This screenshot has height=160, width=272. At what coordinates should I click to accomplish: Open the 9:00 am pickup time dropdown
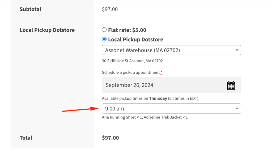(x=171, y=109)
